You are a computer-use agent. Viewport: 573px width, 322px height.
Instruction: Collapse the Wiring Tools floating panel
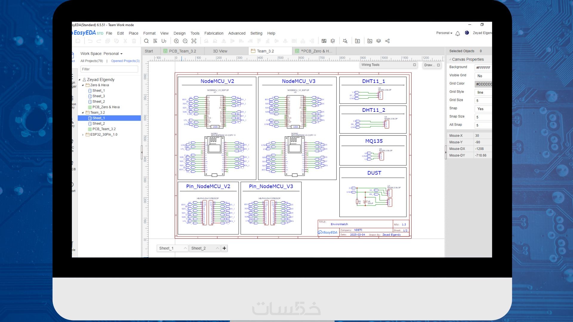tap(414, 65)
